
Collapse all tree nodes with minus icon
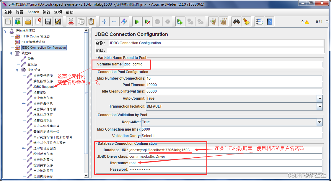point(114,22)
